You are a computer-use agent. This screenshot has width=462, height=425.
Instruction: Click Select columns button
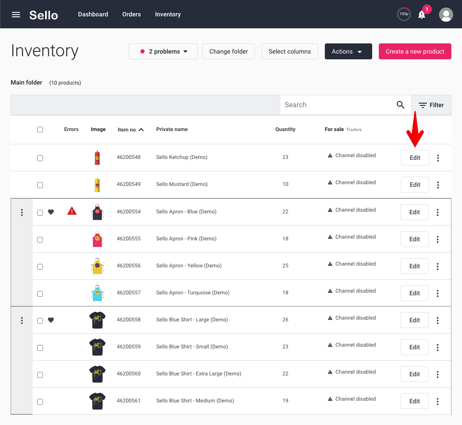(x=289, y=51)
